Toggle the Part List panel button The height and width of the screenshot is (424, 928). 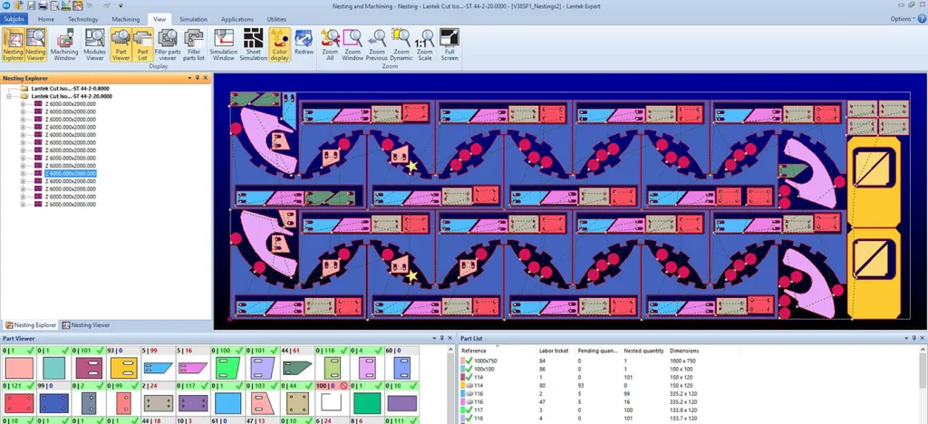point(142,44)
